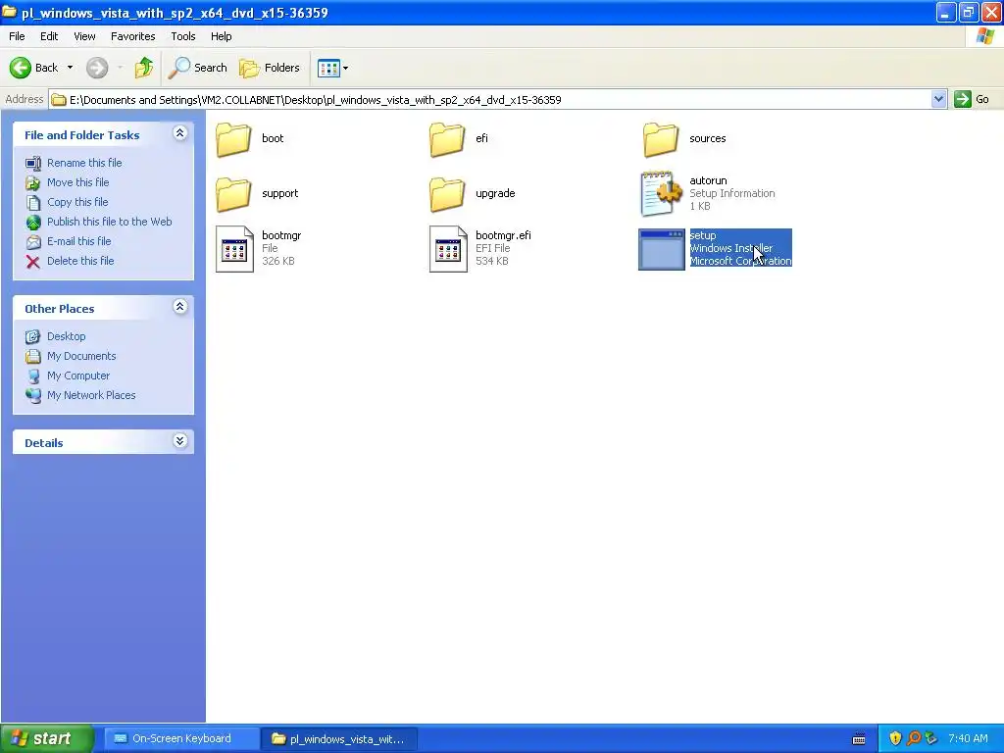Image resolution: width=1004 pixels, height=753 pixels.
Task: Click the orange magnifier tray icon
Action: pos(914,738)
